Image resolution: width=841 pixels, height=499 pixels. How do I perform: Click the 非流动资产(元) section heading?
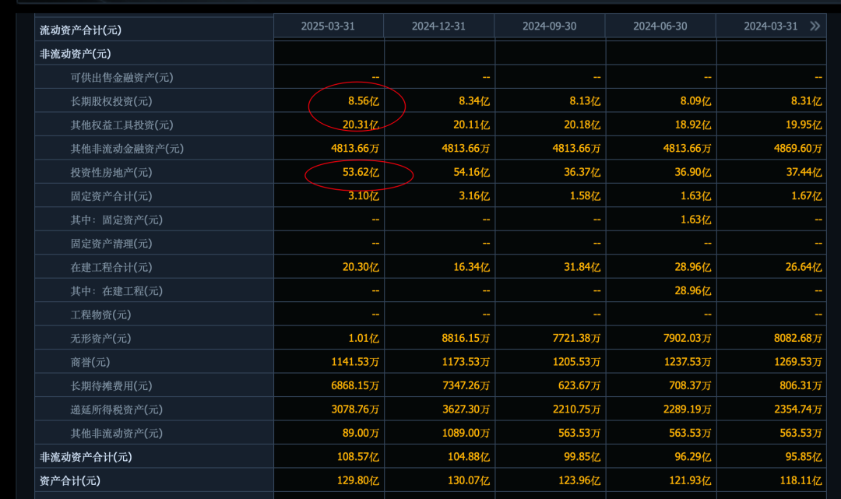(75, 54)
